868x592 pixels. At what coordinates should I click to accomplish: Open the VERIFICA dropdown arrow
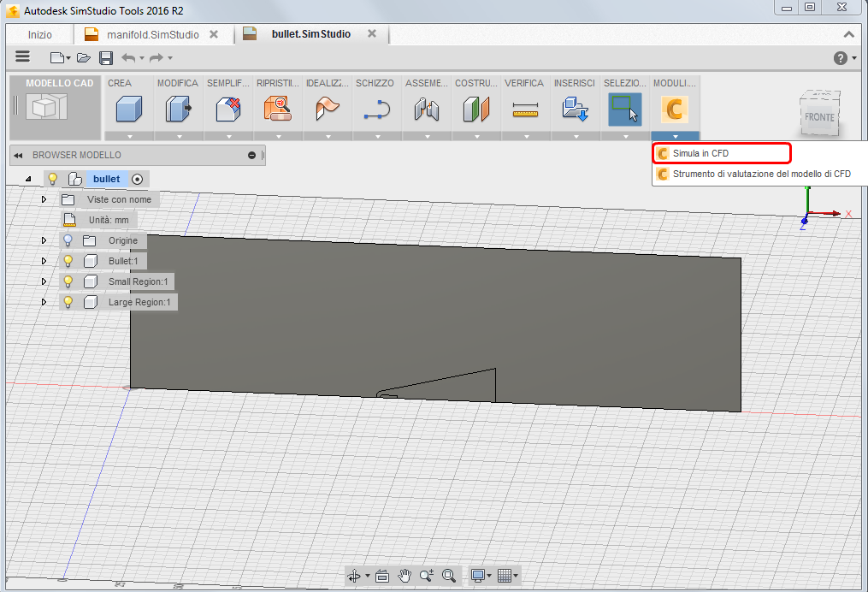pos(526,136)
